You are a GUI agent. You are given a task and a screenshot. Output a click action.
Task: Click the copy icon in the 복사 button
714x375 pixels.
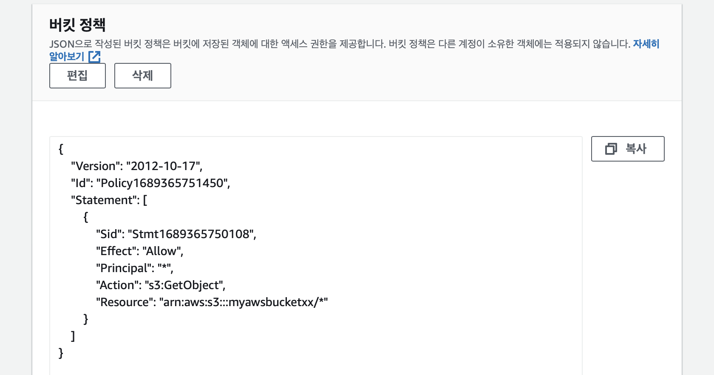[x=611, y=149]
